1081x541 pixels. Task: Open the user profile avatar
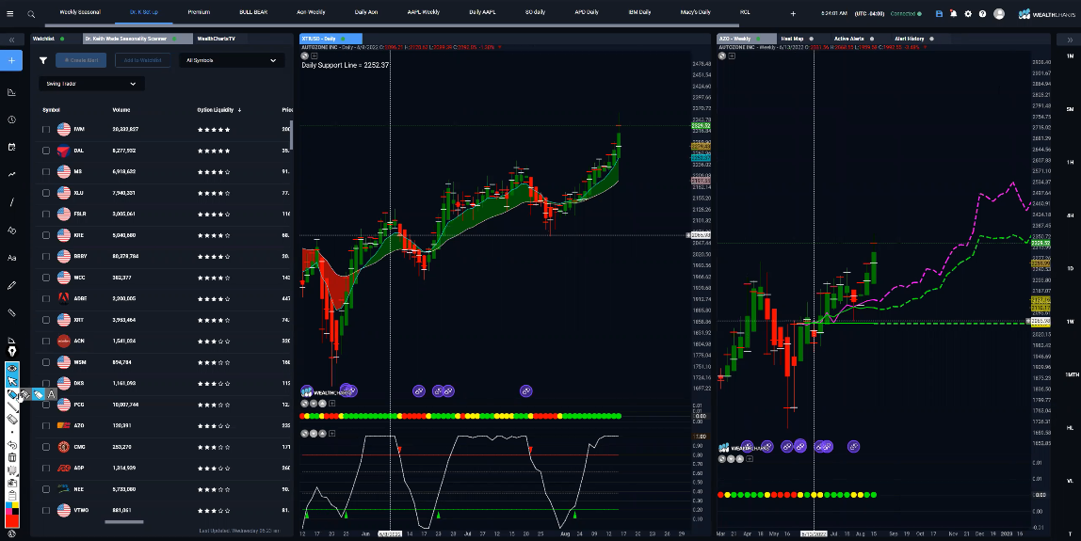point(999,13)
